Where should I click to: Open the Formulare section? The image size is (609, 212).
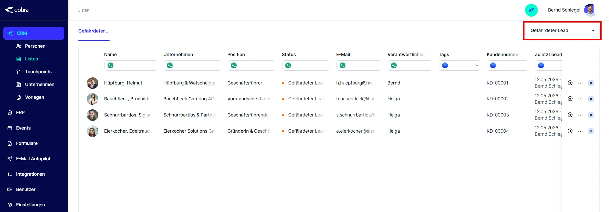27,143
